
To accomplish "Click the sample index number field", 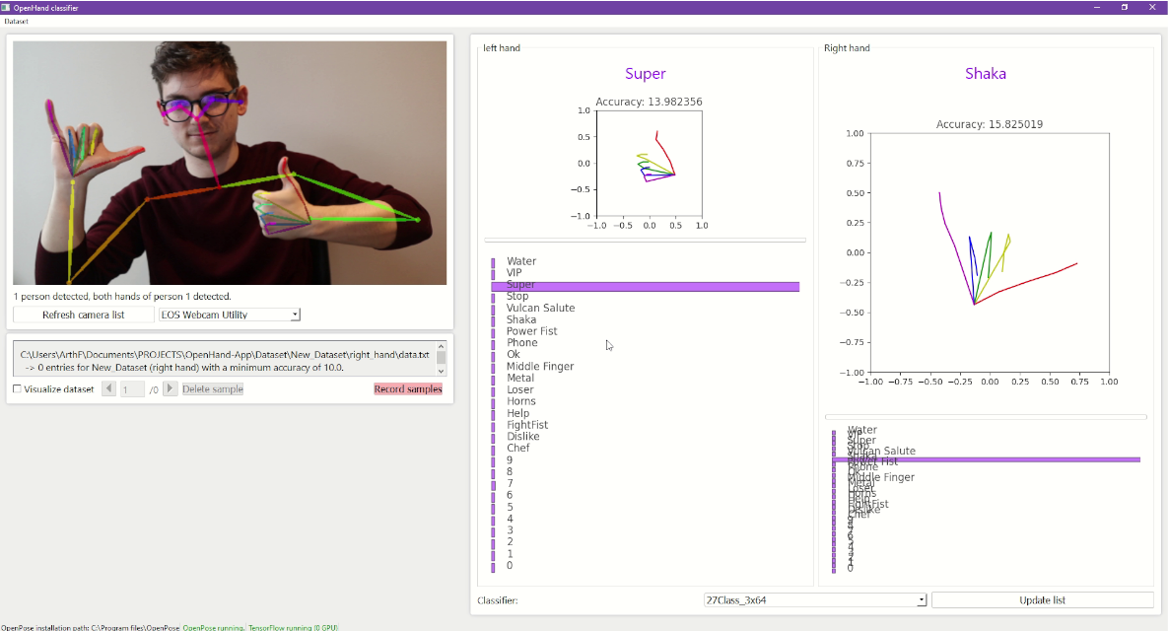I will [x=131, y=389].
